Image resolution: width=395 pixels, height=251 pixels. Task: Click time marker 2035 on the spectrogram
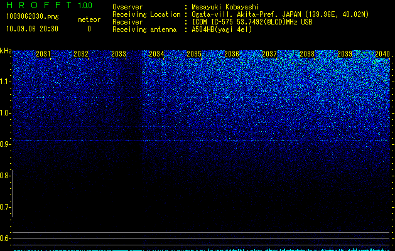(194, 54)
